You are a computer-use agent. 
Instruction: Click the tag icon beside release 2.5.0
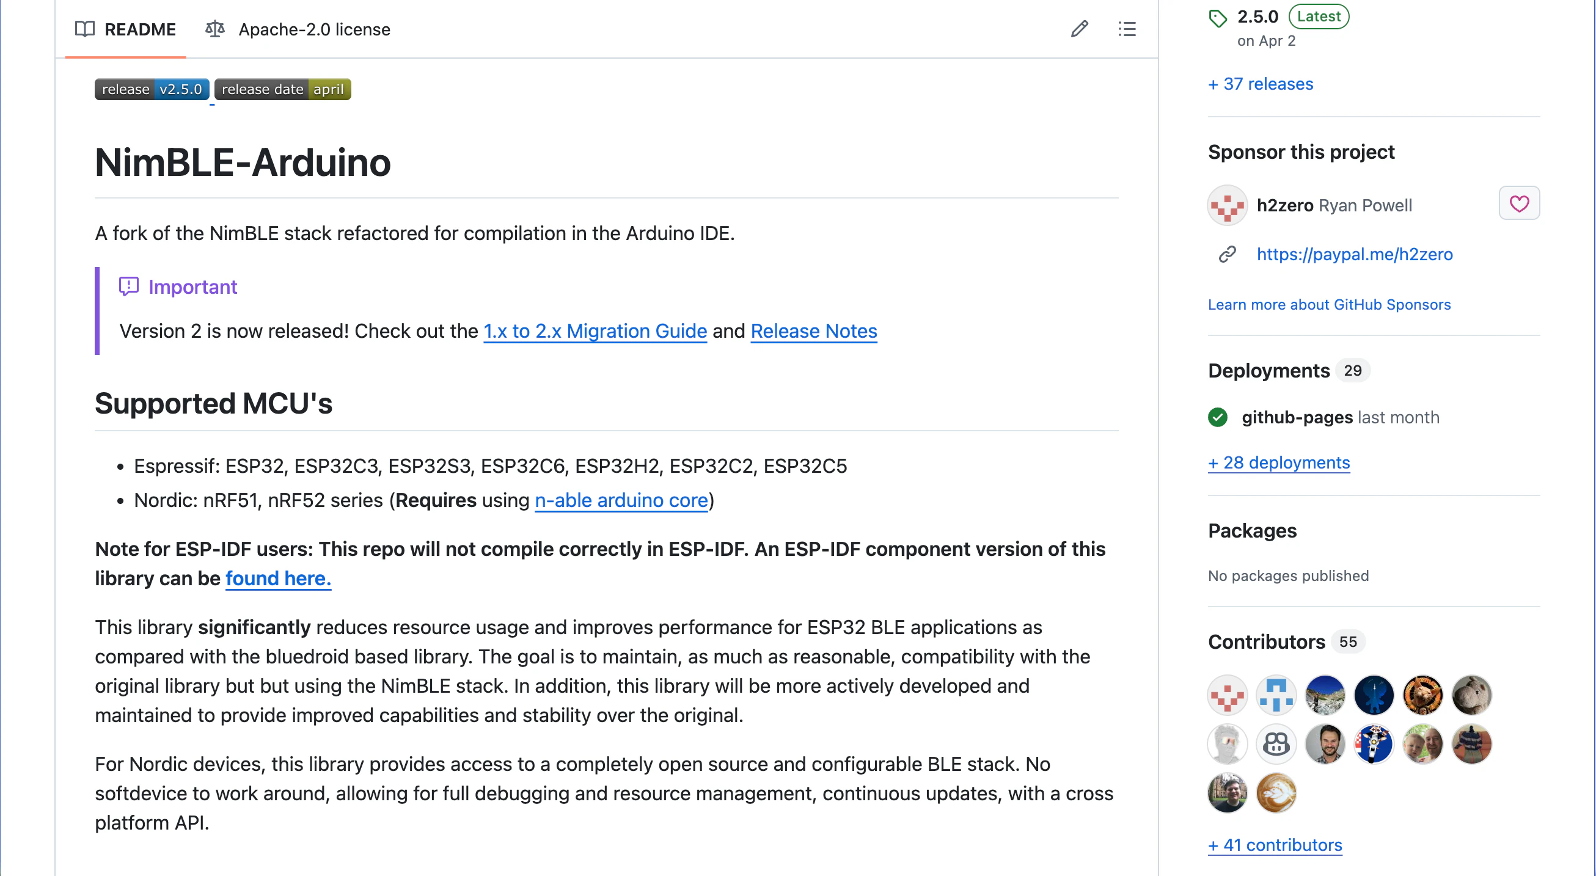(x=1217, y=18)
